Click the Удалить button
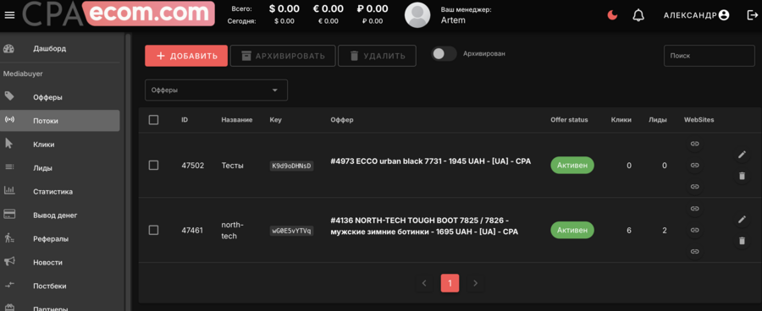Image resolution: width=762 pixels, height=311 pixels. pyautogui.click(x=377, y=56)
